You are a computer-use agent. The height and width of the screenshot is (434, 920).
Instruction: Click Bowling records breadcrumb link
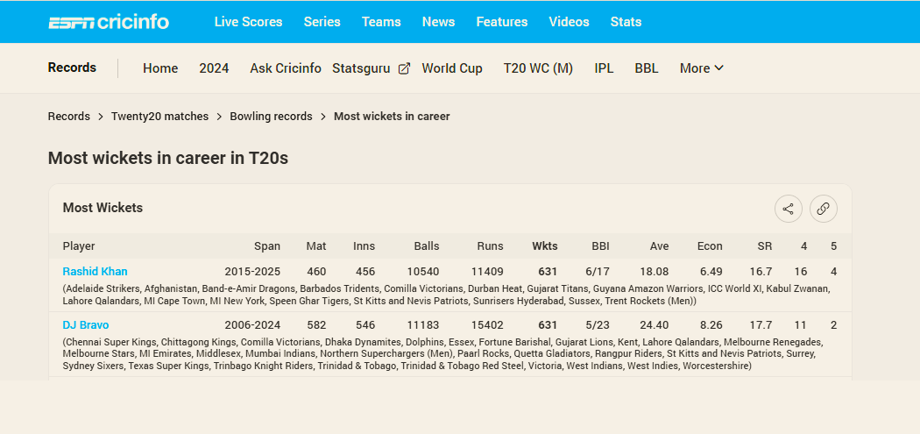coord(271,117)
